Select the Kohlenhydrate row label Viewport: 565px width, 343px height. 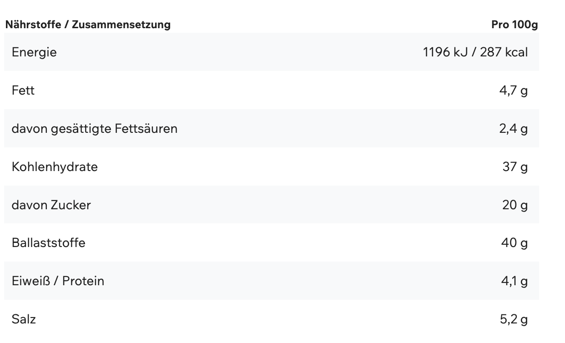(x=55, y=167)
